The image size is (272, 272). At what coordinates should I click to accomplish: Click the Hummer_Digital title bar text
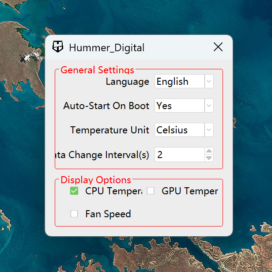click(107, 48)
